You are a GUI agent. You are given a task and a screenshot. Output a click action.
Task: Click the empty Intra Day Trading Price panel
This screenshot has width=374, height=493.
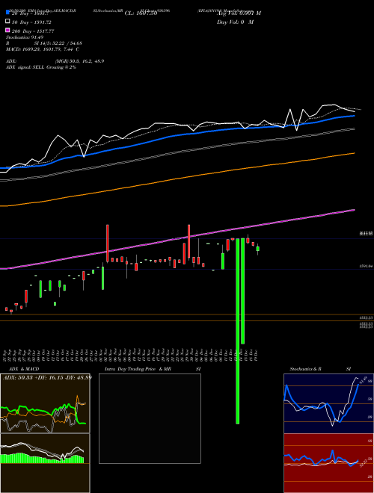pyautogui.click(x=150, y=418)
